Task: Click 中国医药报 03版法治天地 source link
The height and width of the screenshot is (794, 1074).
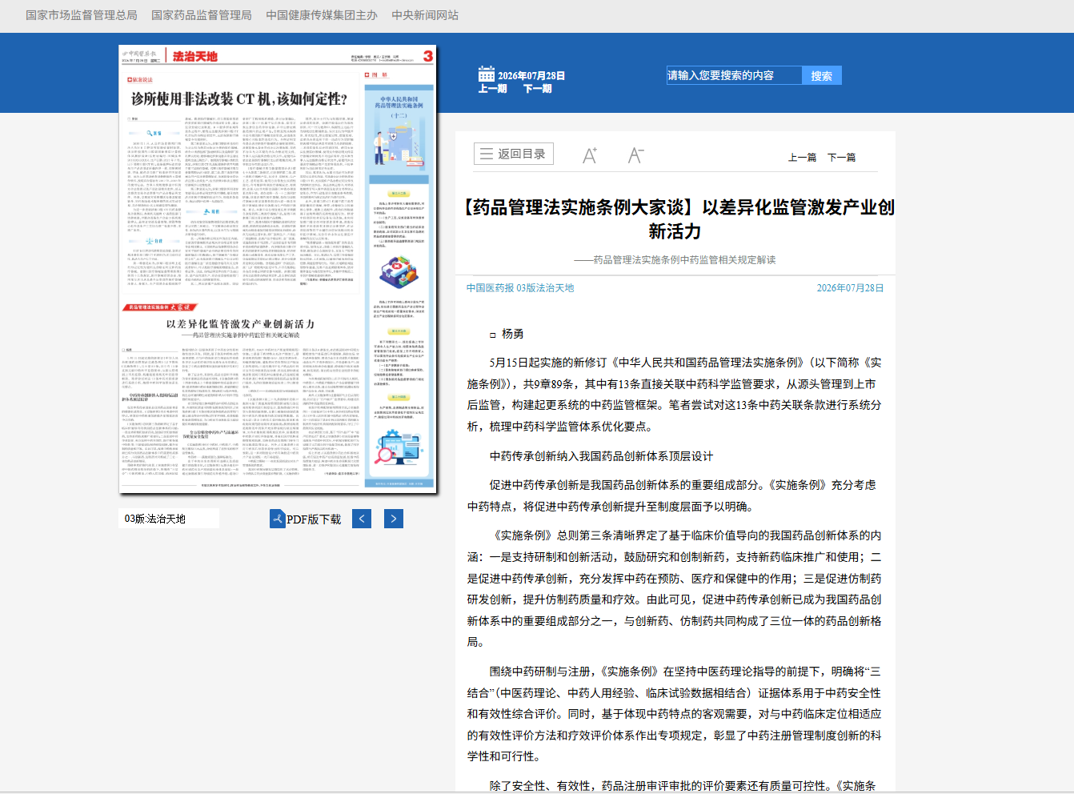Action: tap(520, 288)
